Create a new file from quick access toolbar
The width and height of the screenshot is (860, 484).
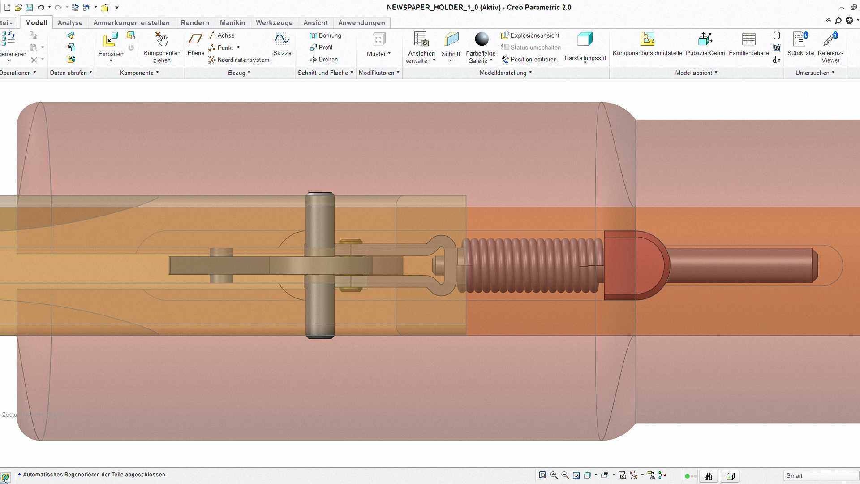pos(7,7)
